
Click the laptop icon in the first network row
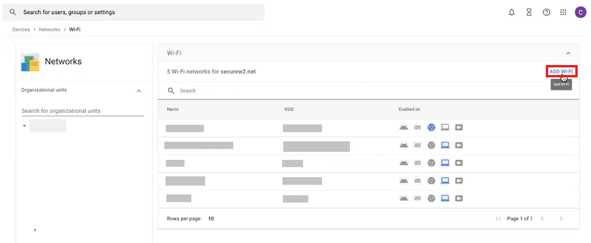pos(445,127)
